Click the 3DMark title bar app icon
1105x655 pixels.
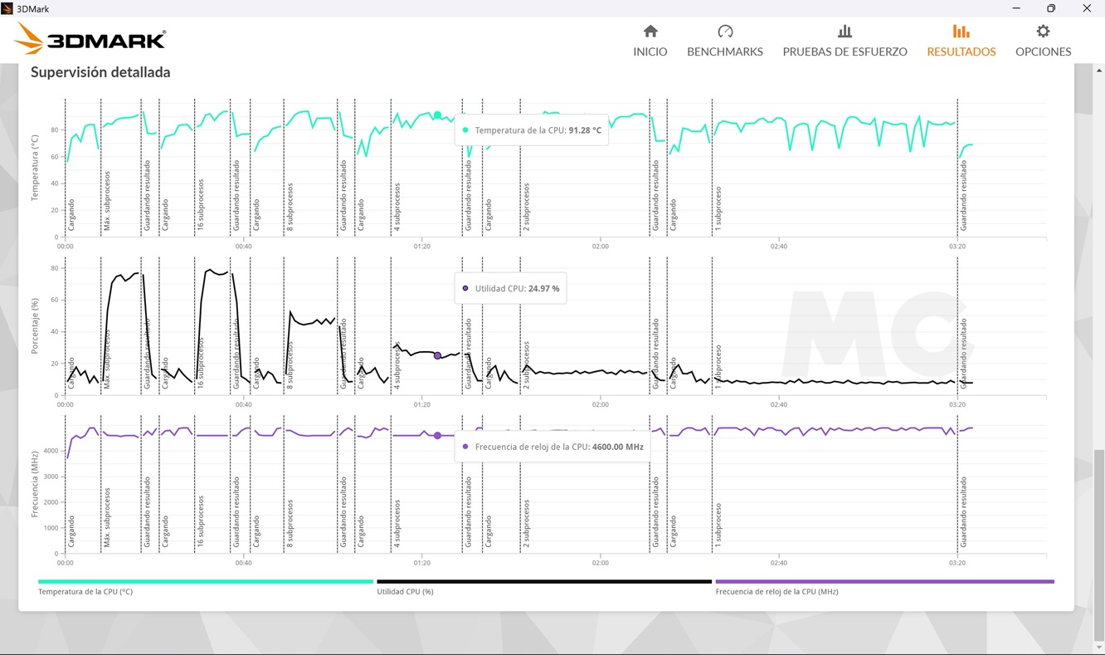tap(7, 8)
